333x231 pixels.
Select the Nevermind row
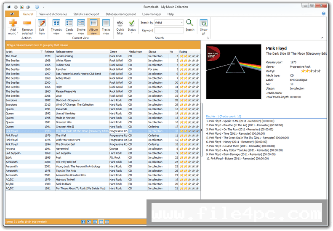click(x=103, y=149)
